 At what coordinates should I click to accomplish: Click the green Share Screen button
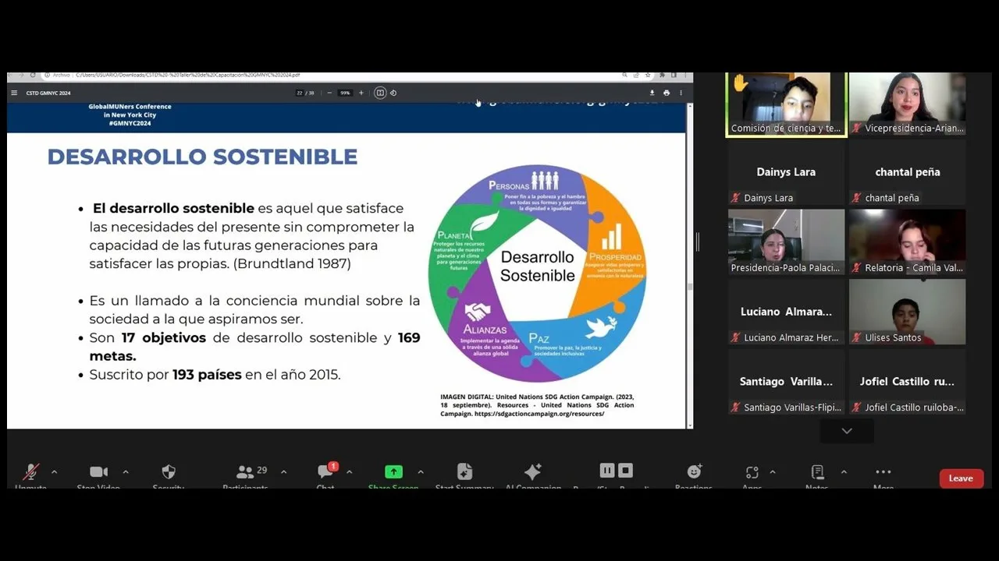[x=393, y=473]
